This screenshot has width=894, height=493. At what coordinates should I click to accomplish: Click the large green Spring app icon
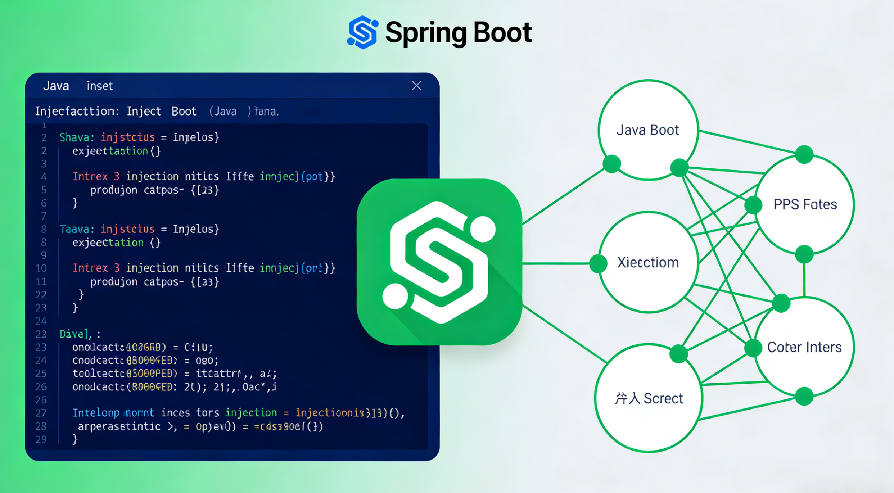(x=439, y=262)
